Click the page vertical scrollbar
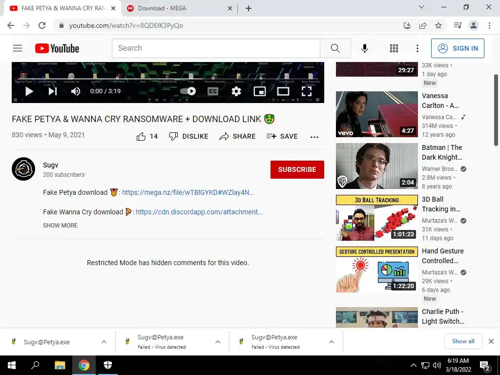The height and width of the screenshot is (375, 500). coord(496,110)
